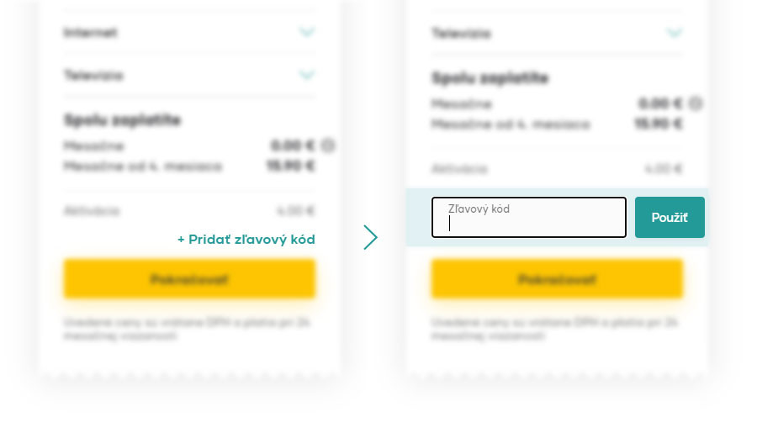The height and width of the screenshot is (433, 757).
Task: Click Aktivácia row in right panel
Action: pos(557,169)
